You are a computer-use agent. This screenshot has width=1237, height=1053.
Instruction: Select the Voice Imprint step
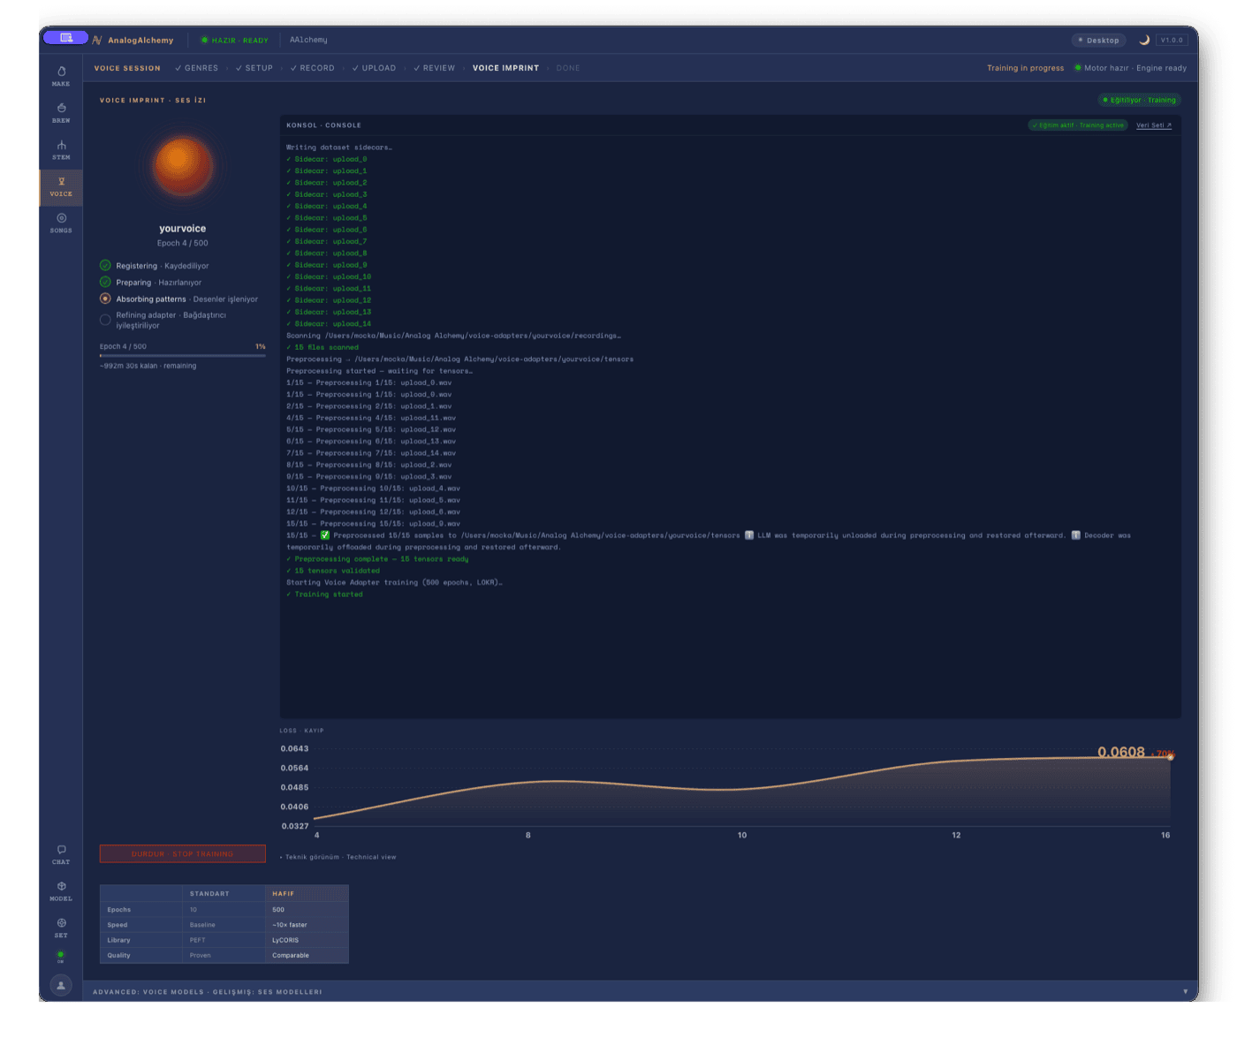[505, 68]
